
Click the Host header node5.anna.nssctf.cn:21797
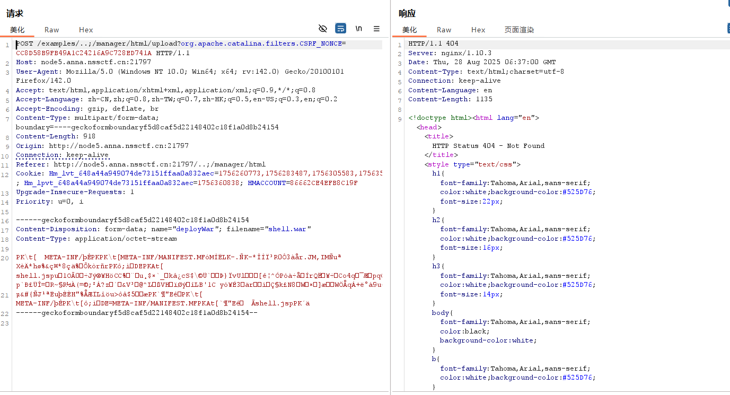pyautogui.click(x=83, y=62)
